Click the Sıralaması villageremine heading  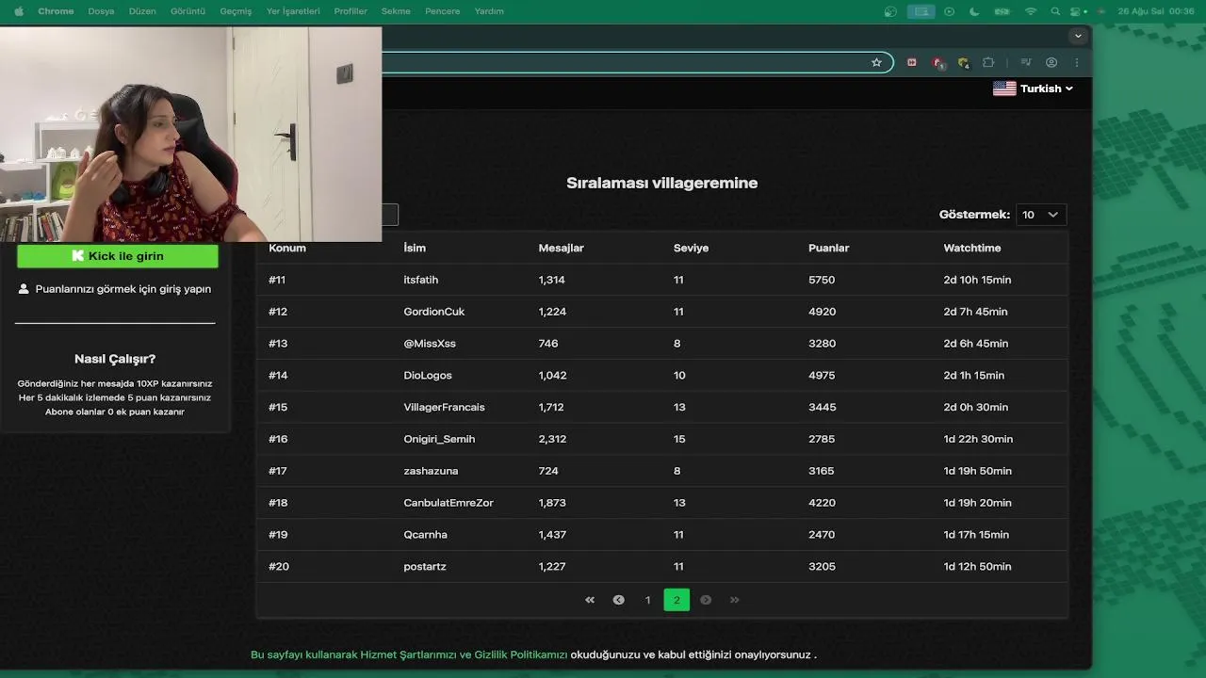pyautogui.click(x=661, y=183)
